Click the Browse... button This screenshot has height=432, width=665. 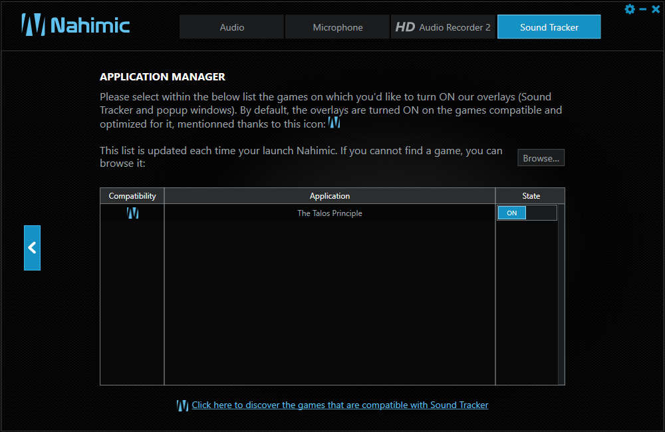click(x=541, y=158)
